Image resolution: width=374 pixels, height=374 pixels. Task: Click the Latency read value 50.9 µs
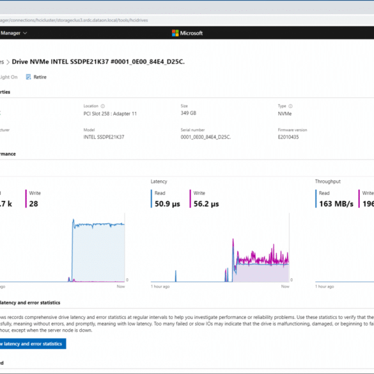point(168,204)
